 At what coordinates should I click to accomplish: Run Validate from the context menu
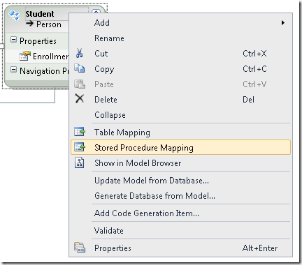click(x=109, y=231)
